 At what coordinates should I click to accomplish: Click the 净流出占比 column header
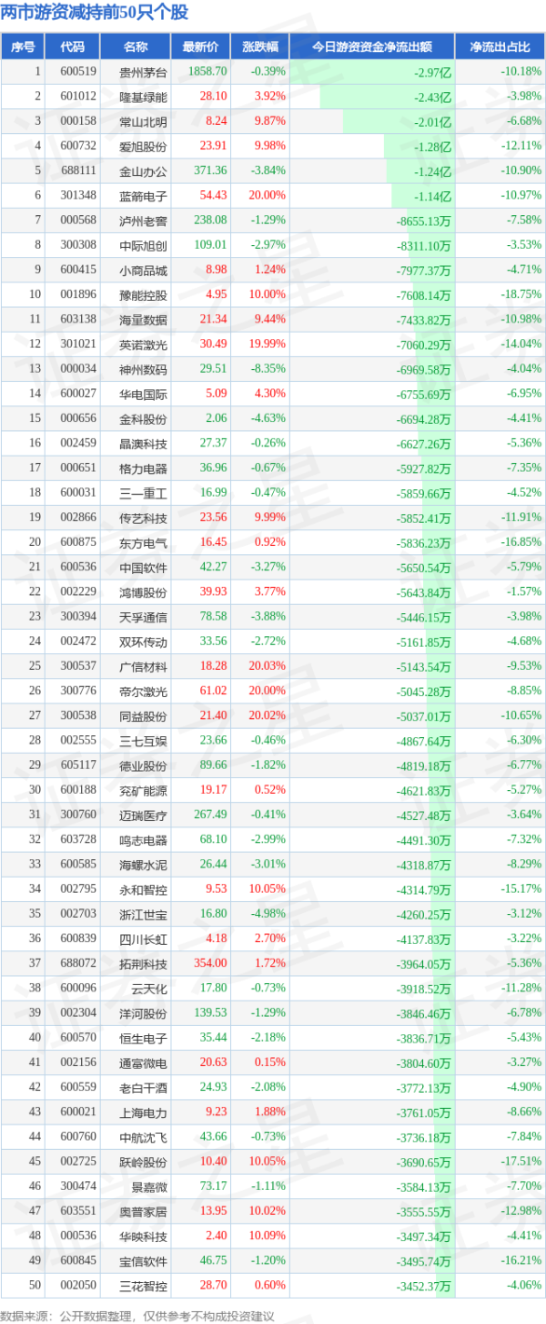[500, 46]
